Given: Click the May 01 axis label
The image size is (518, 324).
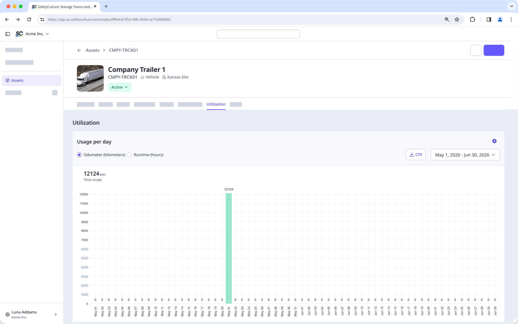Looking at the screenshot, I should pyautogui.click(x=96, y=311).
